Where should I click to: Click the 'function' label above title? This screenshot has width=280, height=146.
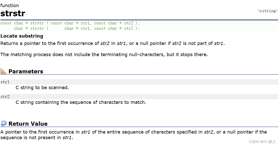(9, 6)
